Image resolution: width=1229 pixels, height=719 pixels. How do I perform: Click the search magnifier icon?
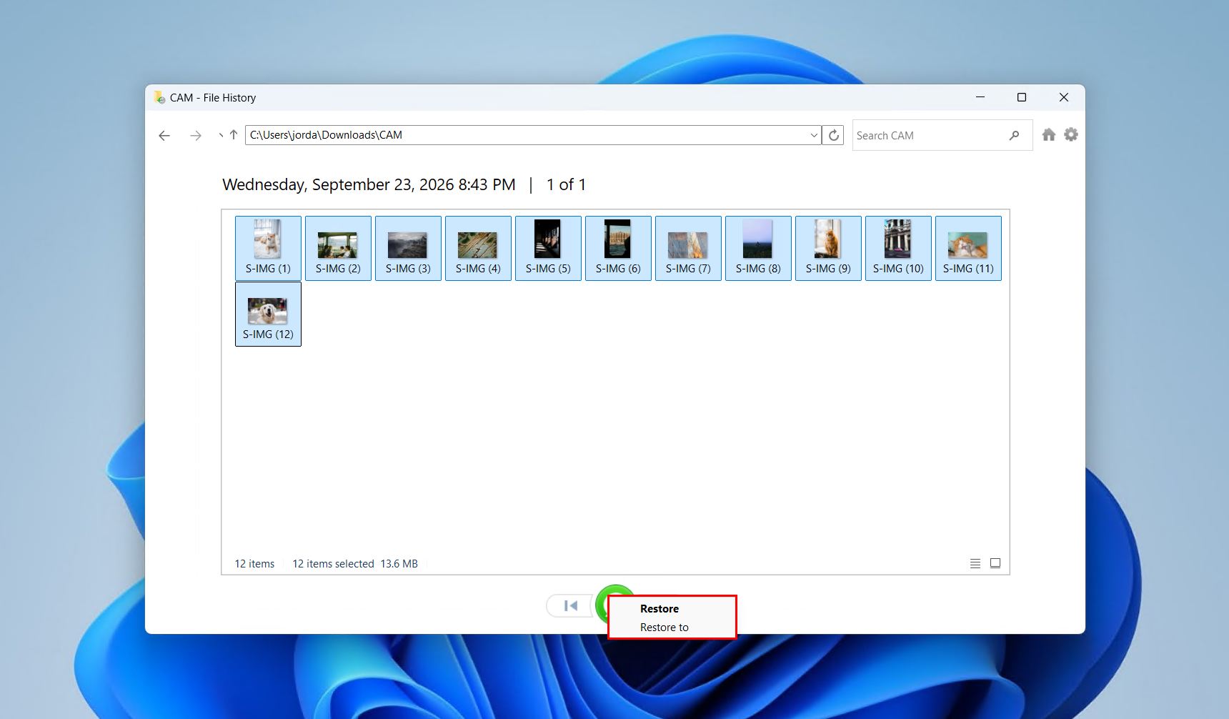pos(1014,135)
